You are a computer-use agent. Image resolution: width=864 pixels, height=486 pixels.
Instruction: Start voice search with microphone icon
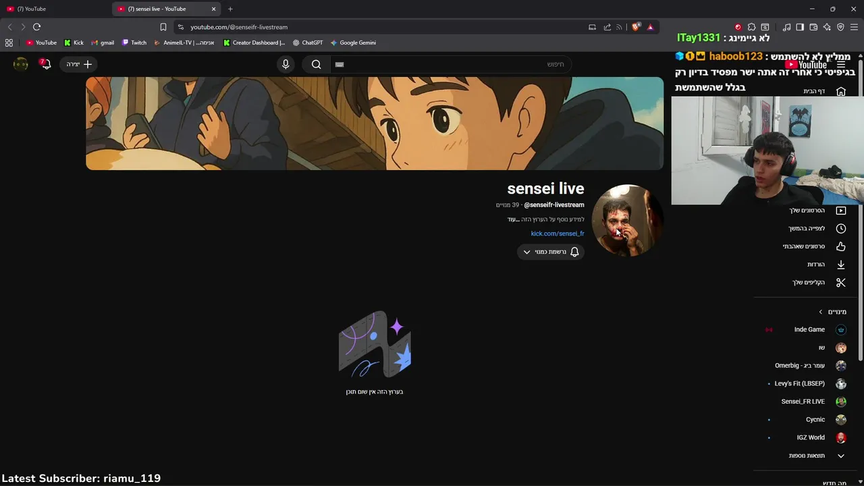point(286,64)
